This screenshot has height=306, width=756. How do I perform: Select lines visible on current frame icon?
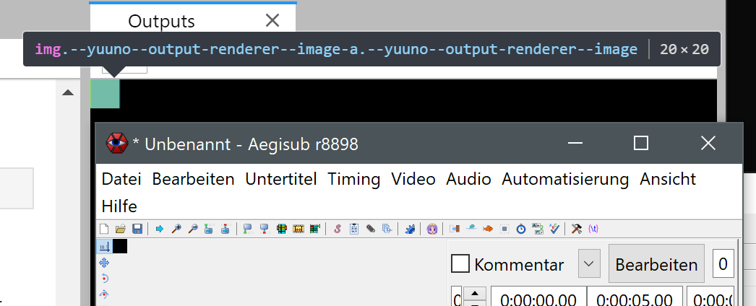(282, 229)
